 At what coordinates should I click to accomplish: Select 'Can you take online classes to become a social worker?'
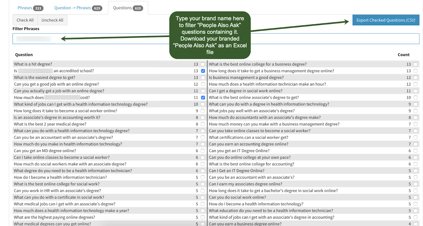[415, 131]
